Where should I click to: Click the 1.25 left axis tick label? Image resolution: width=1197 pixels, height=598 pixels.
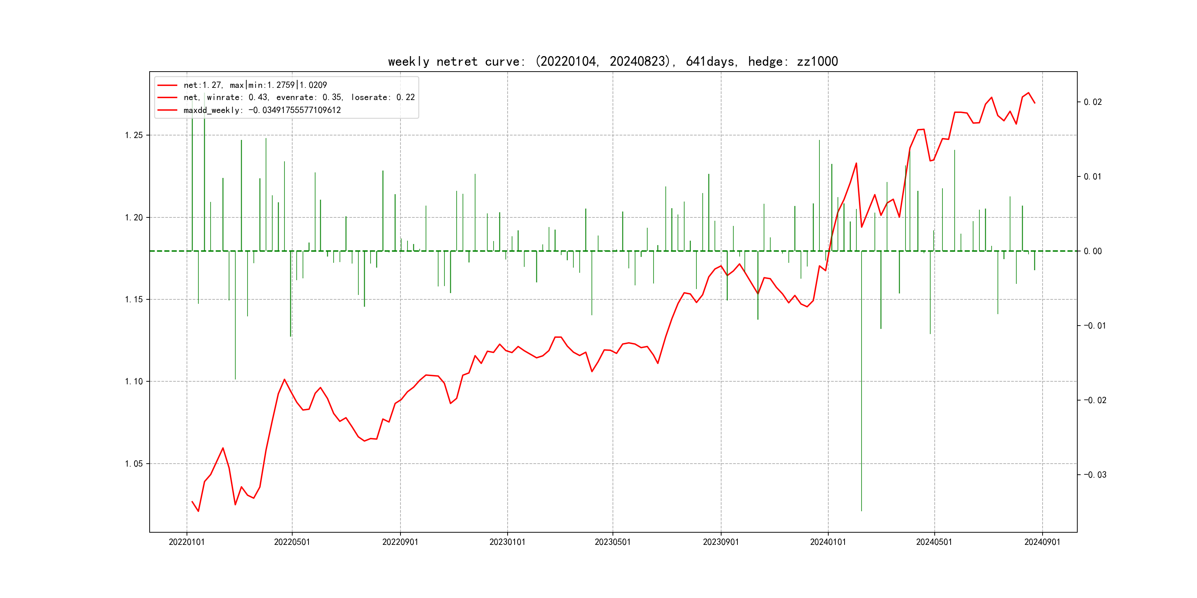[134, 135]
